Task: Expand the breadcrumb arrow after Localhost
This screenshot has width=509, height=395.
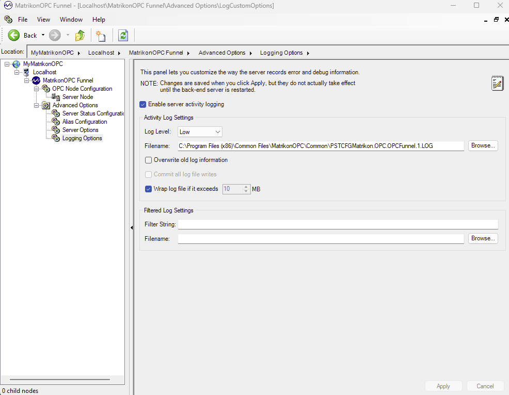Action: [x=119, y=53]
